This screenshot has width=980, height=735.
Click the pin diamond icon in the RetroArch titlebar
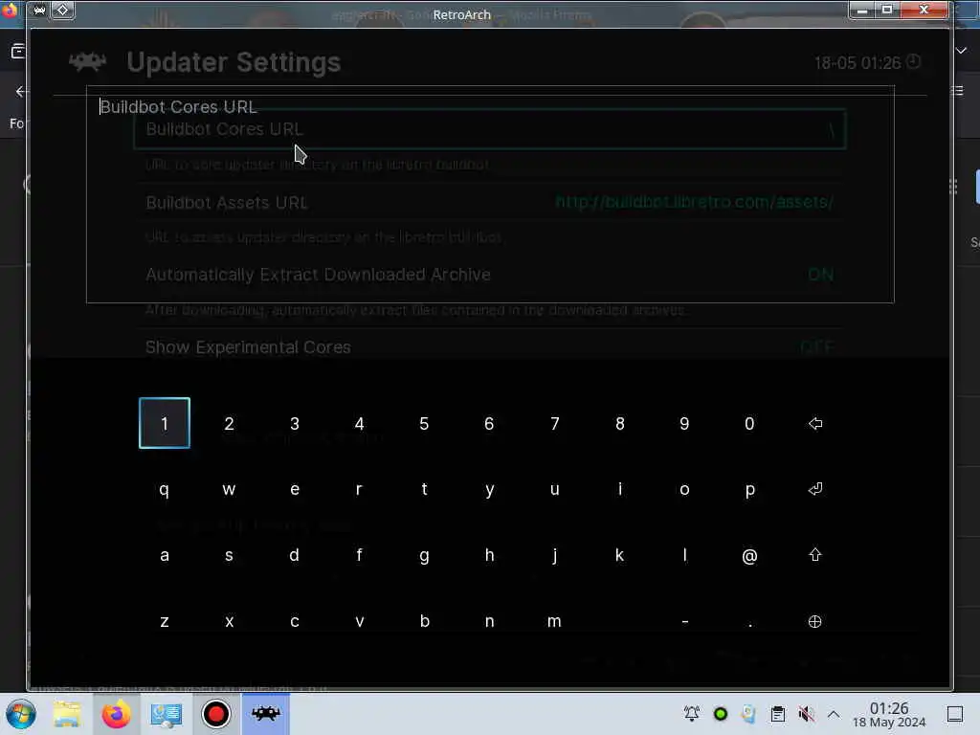(x=62, y=10)
